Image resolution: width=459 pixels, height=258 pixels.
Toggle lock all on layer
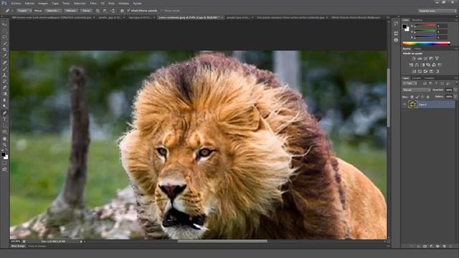click(428, 97)
